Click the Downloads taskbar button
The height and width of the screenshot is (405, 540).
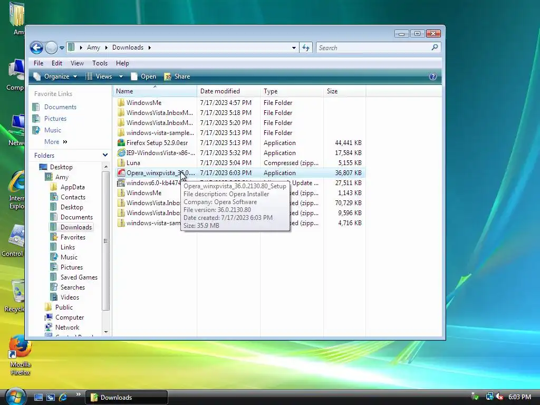click(127, 398)
